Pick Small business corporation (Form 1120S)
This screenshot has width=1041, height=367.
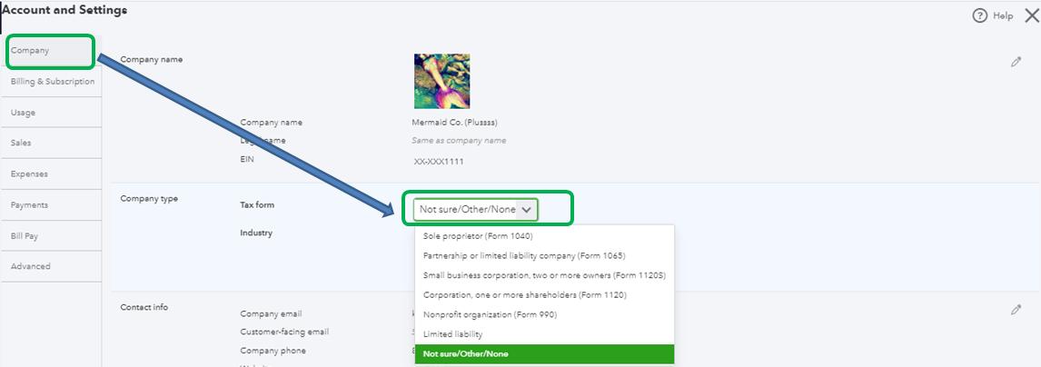544,275
